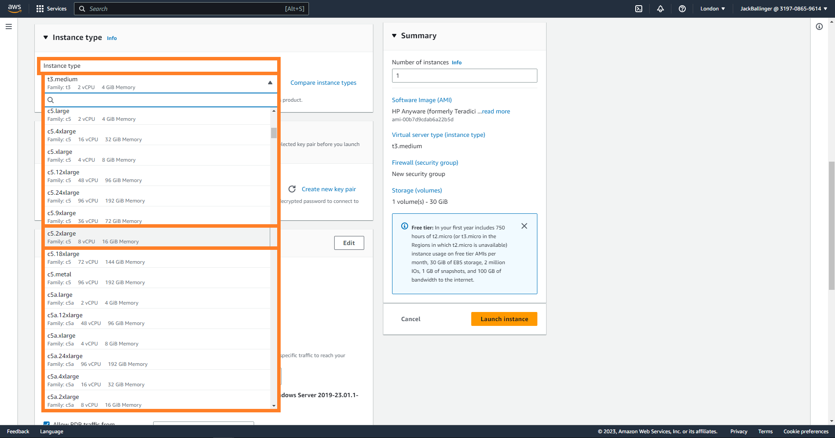Open the info panel icon at right edge
This screenshot has height=438, width=835.
click(819, 27)
